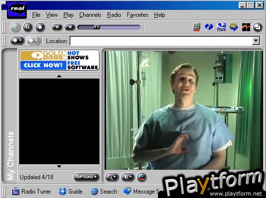
Task: Open the zoom magnifier dropdown
Action: pos(112,177)
